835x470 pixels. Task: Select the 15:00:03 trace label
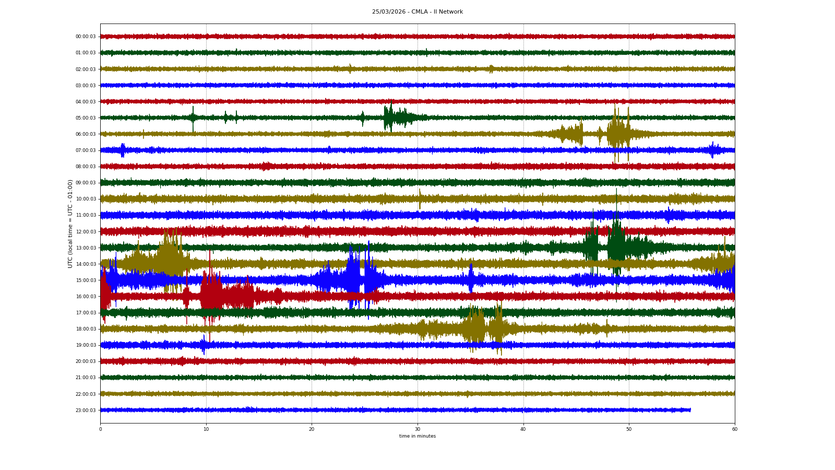(86, 280)
